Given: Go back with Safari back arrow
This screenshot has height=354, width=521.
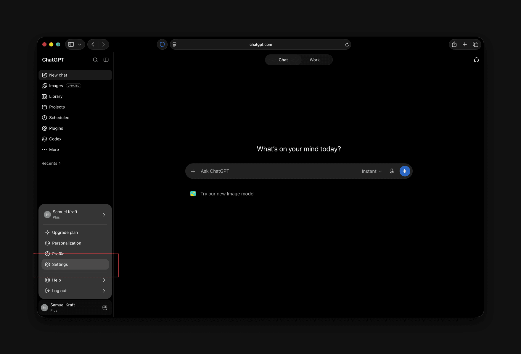Looking at the screenshot, I should pyautogui.click(x=93, y=44).
